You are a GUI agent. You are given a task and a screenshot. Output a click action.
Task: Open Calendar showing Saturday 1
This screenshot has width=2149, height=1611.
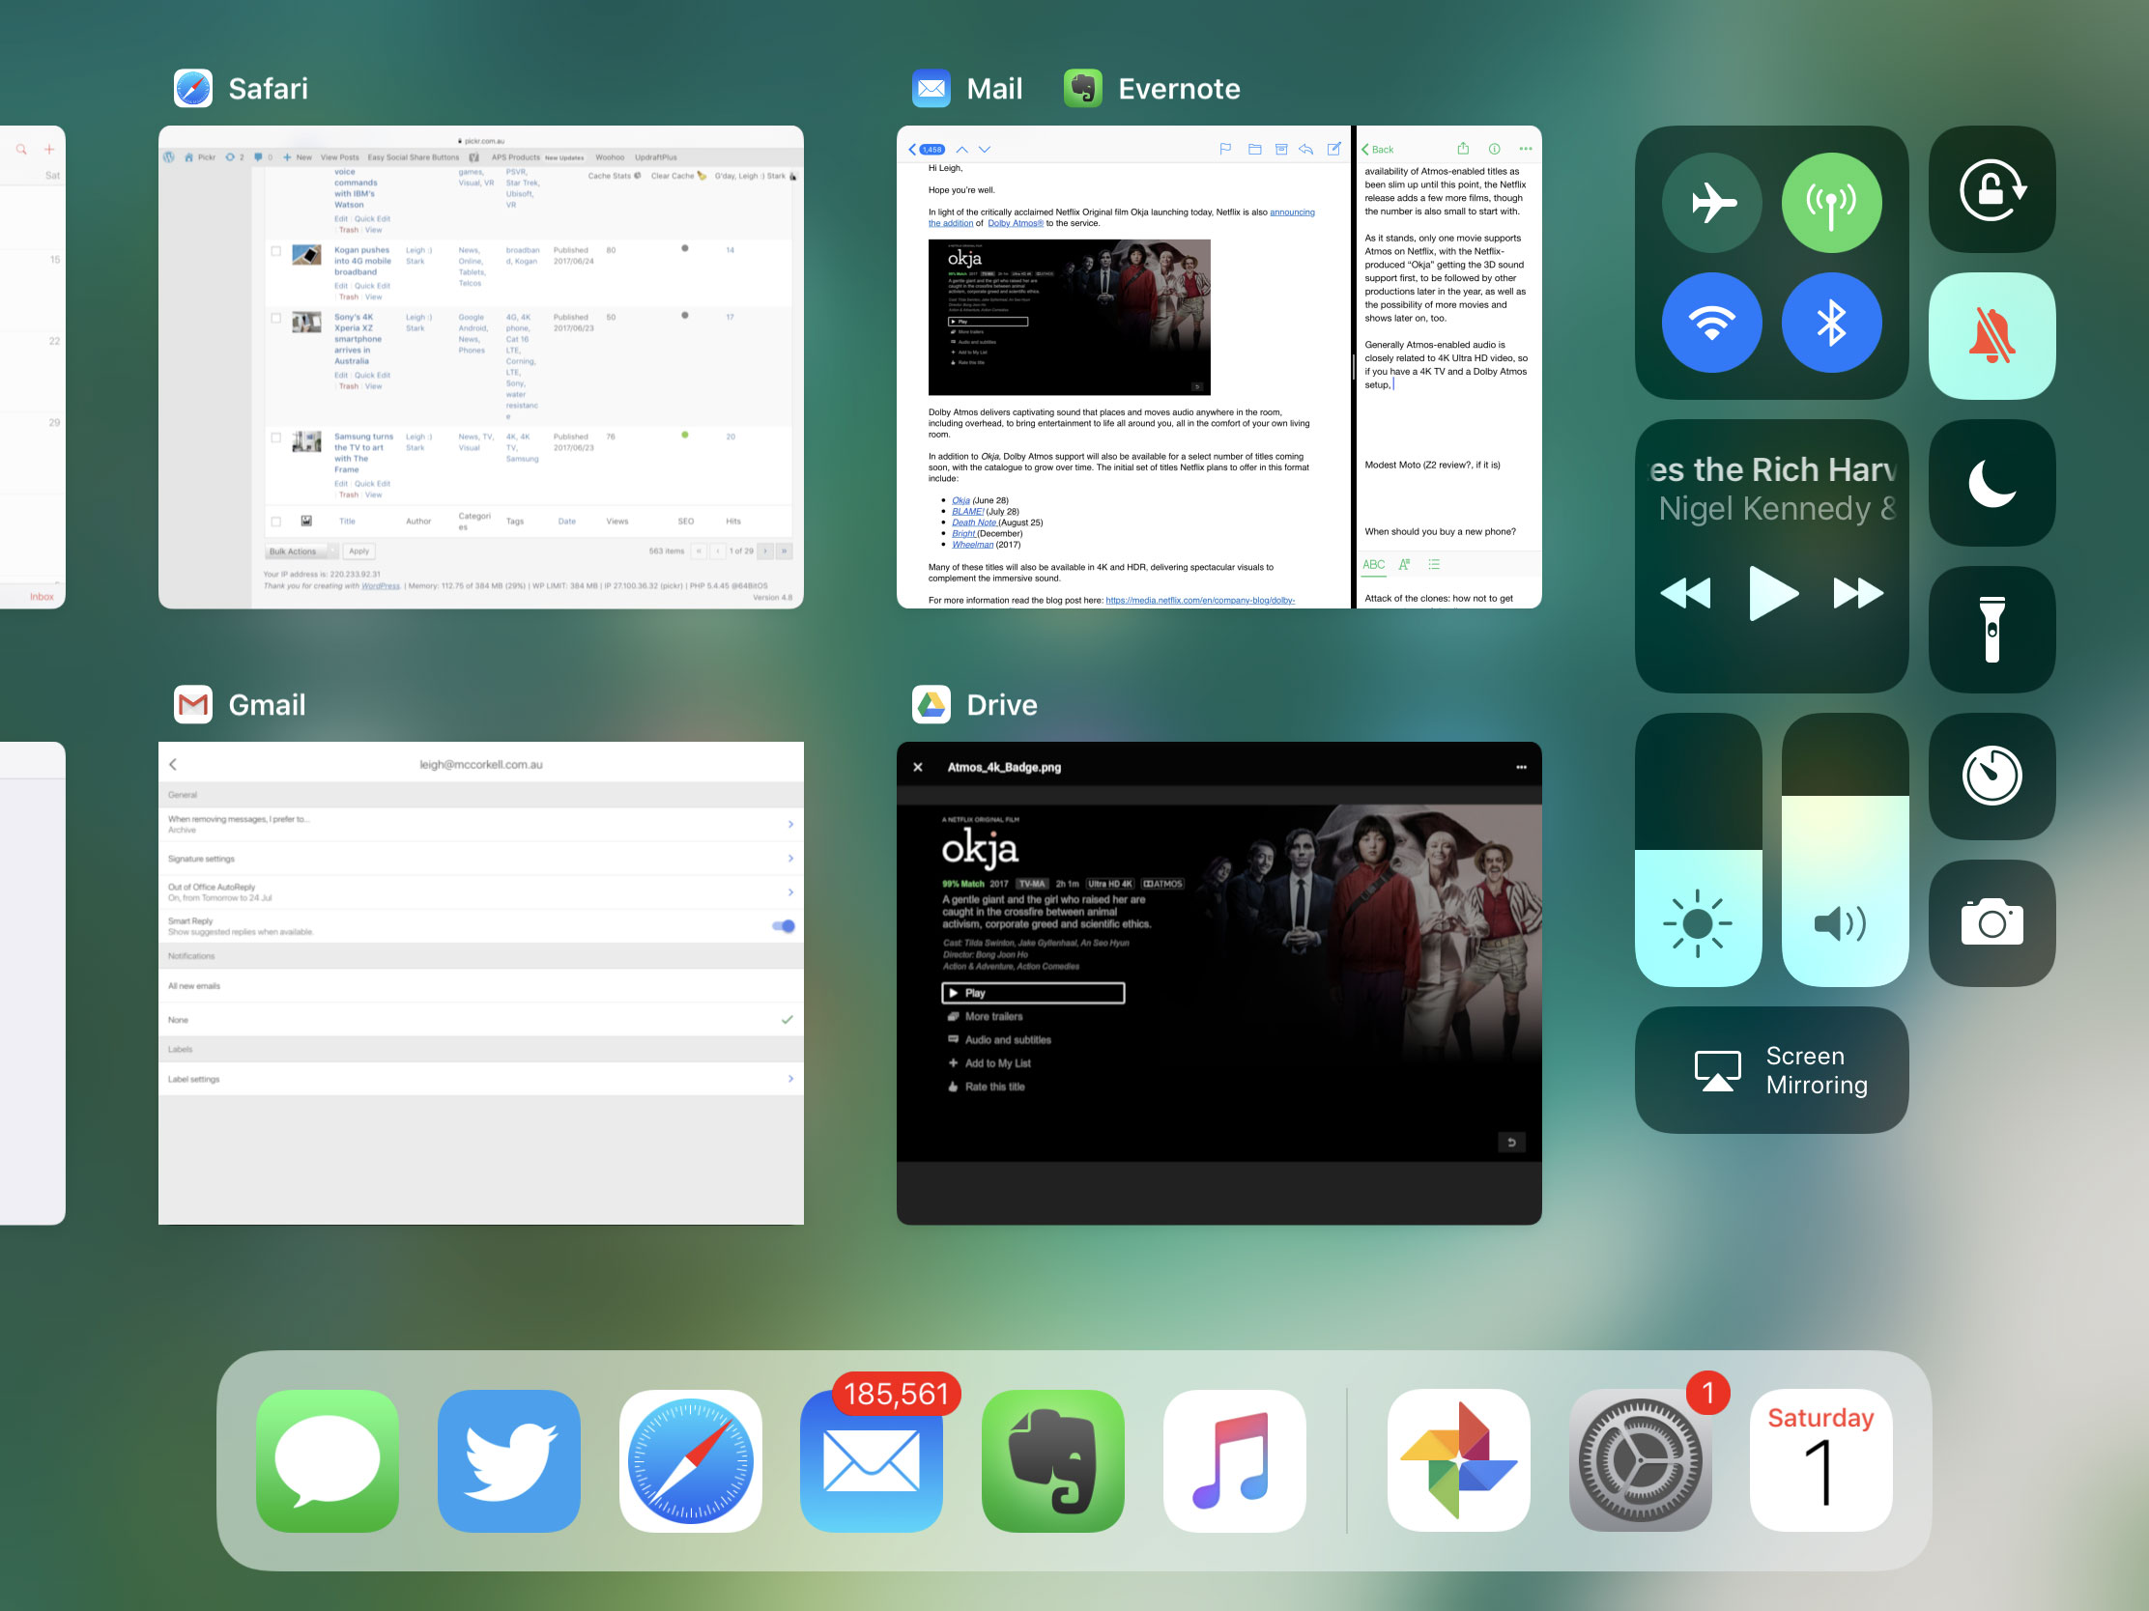pos(1821,1460)
